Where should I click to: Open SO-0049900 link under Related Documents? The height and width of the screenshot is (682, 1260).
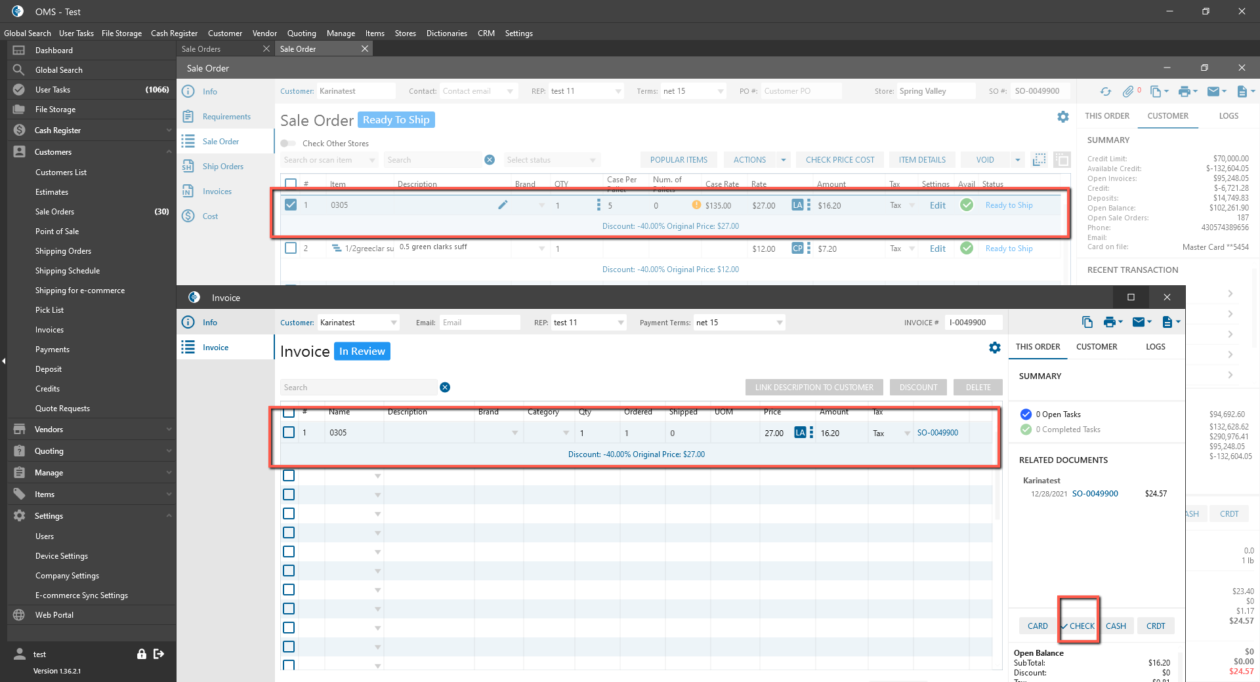point(1095,494)
